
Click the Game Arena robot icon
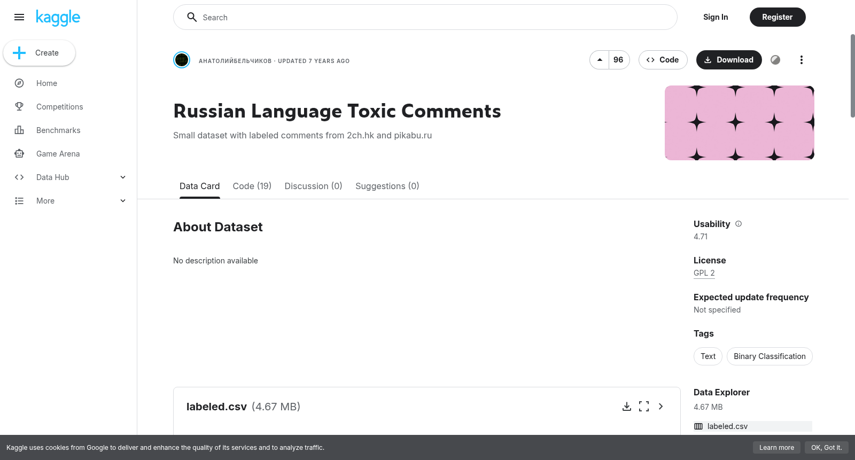[x=19, y=154]
